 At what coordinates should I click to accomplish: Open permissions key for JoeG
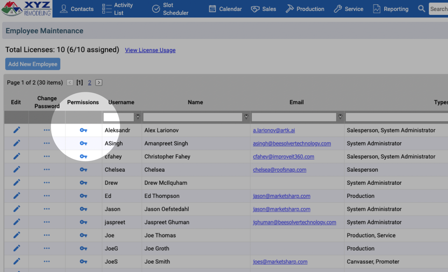83,248
